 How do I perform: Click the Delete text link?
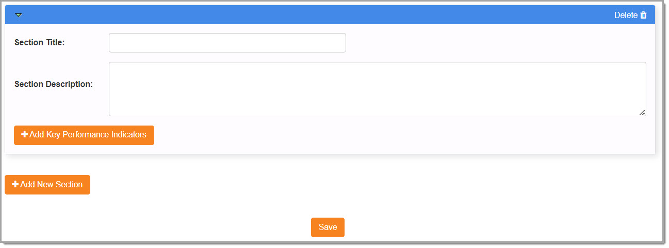[x=626, y=15]
